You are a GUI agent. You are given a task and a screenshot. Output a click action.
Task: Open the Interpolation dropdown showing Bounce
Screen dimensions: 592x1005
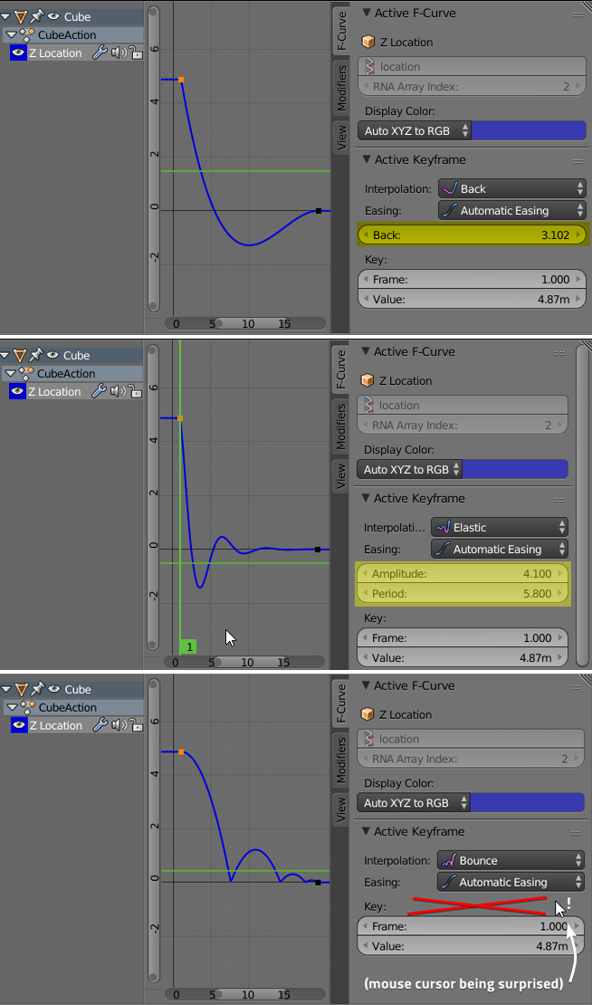point(511,861)
